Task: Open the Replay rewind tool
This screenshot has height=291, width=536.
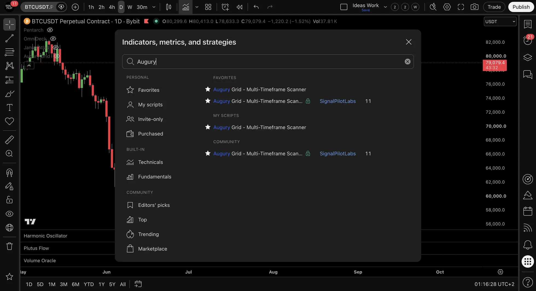Action: 240,7
